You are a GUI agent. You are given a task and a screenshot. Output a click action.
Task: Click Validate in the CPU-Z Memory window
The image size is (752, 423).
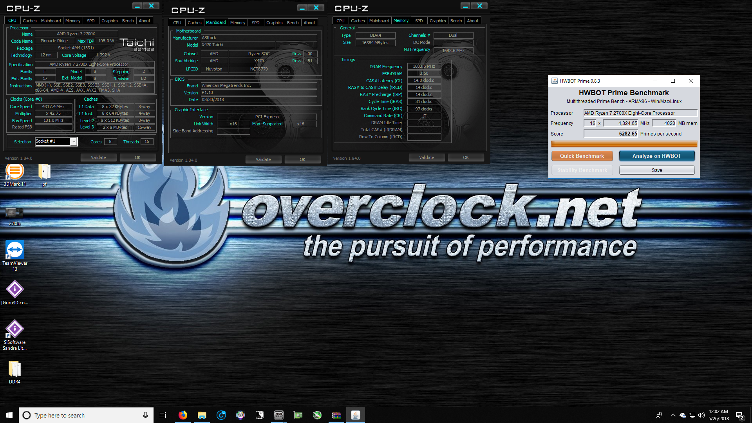tap(427, 157)
